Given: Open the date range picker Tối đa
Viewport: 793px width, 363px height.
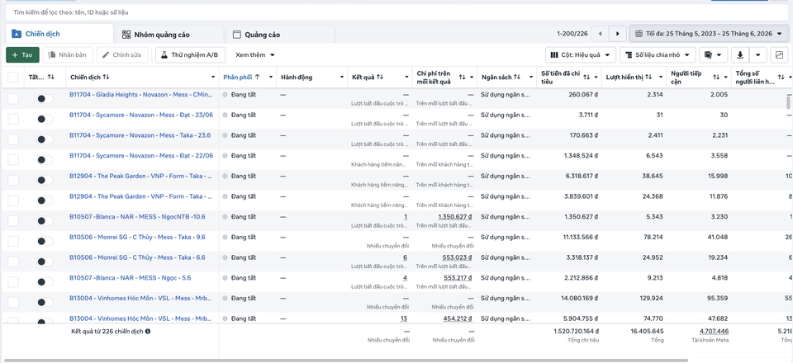Looking at the screenshot, I should pos(710,34).
